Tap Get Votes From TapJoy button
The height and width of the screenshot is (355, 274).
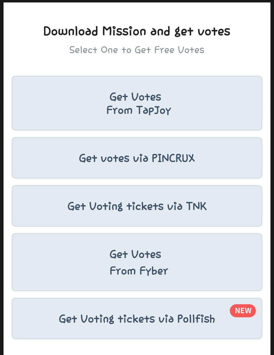point(137,103)
